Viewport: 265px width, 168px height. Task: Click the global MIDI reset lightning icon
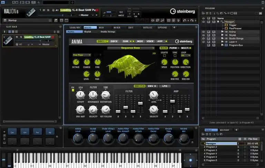click(x=178, y=20)
